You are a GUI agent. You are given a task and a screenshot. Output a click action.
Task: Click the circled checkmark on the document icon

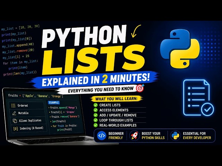click(207, 110)
